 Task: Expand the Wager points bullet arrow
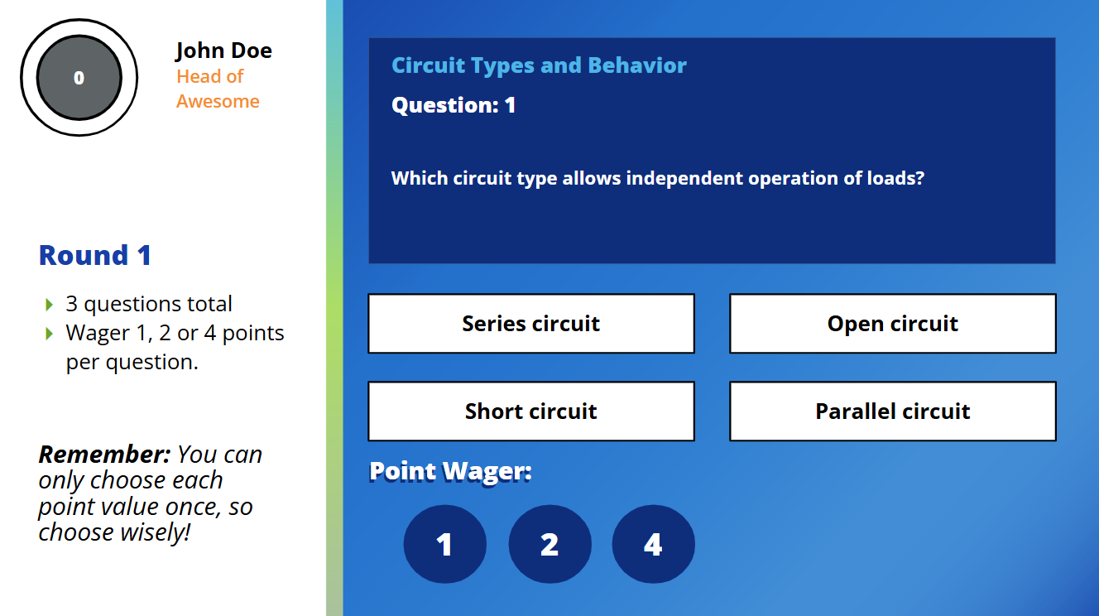(49, 332)
